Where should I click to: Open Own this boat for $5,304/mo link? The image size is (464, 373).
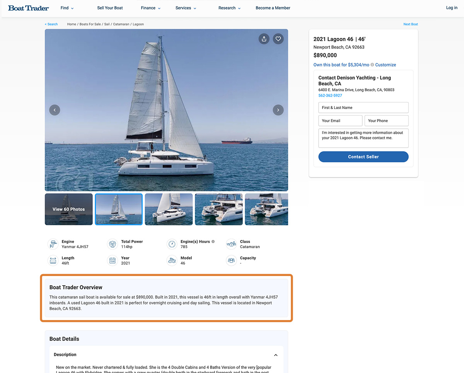pos(341,65)
